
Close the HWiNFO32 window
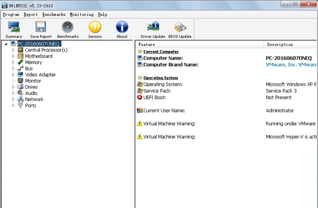[308, 4]
